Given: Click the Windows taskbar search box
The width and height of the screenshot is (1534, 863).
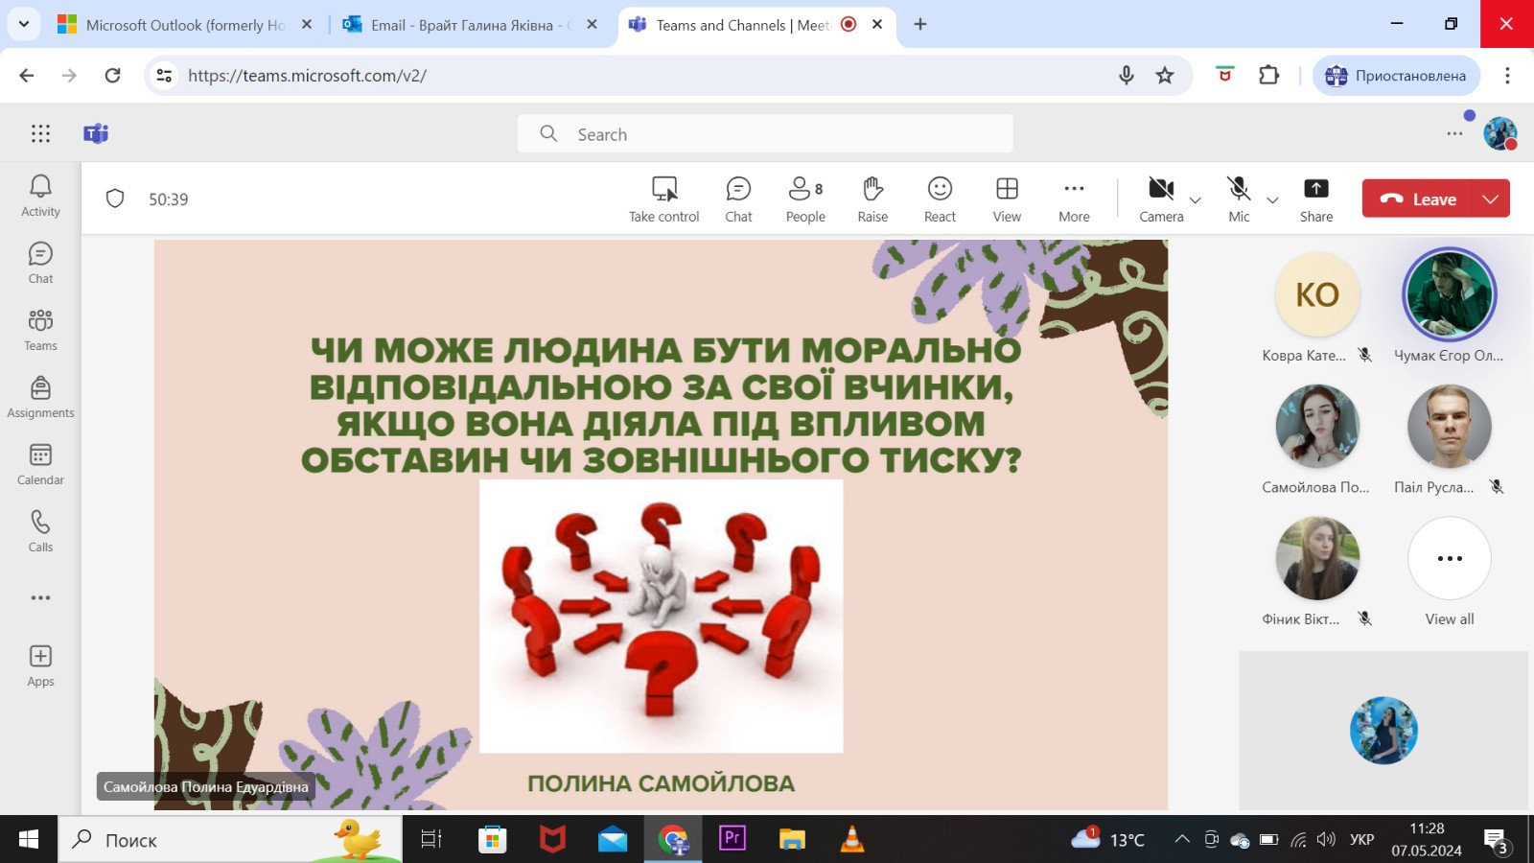Looking at the screenshot, I should (230, 840).
